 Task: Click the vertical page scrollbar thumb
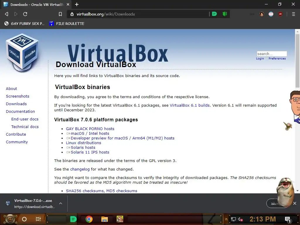pyautogui.click(x=297, y=61)
